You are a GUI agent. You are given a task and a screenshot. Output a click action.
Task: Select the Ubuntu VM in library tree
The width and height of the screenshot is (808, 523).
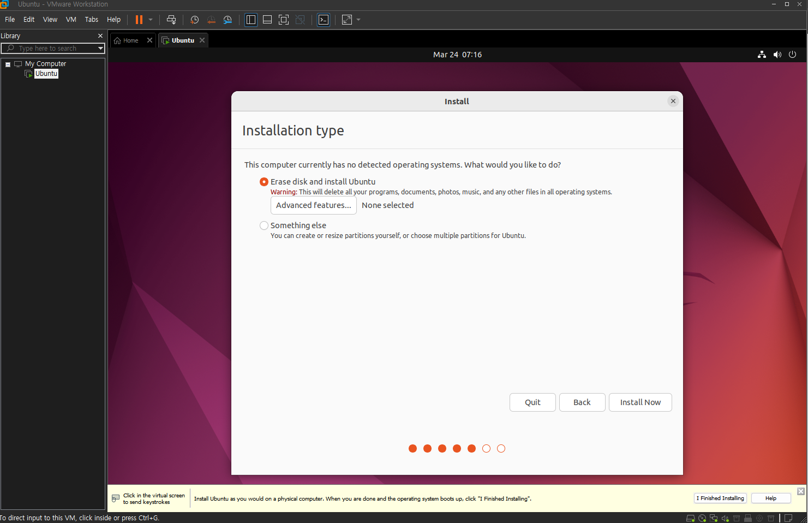(46, 74)
